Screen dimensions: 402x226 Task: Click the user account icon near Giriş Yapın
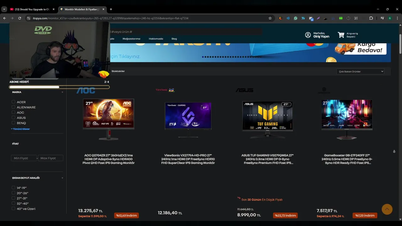pyautogui.click(x=308, y=35)
